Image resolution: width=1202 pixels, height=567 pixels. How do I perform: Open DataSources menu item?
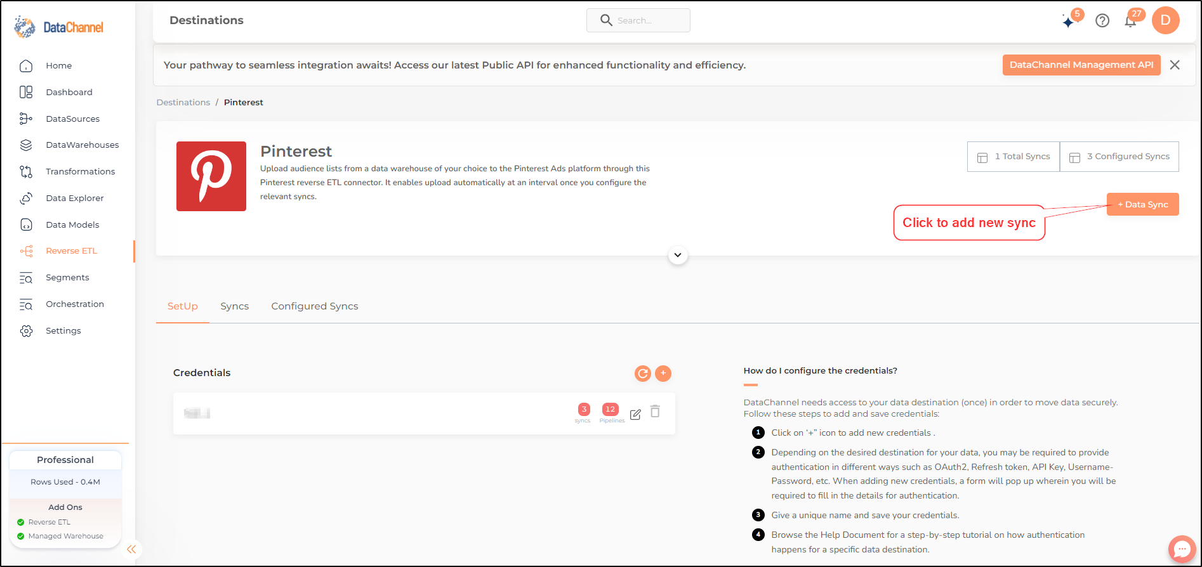[x=73, y=119]
